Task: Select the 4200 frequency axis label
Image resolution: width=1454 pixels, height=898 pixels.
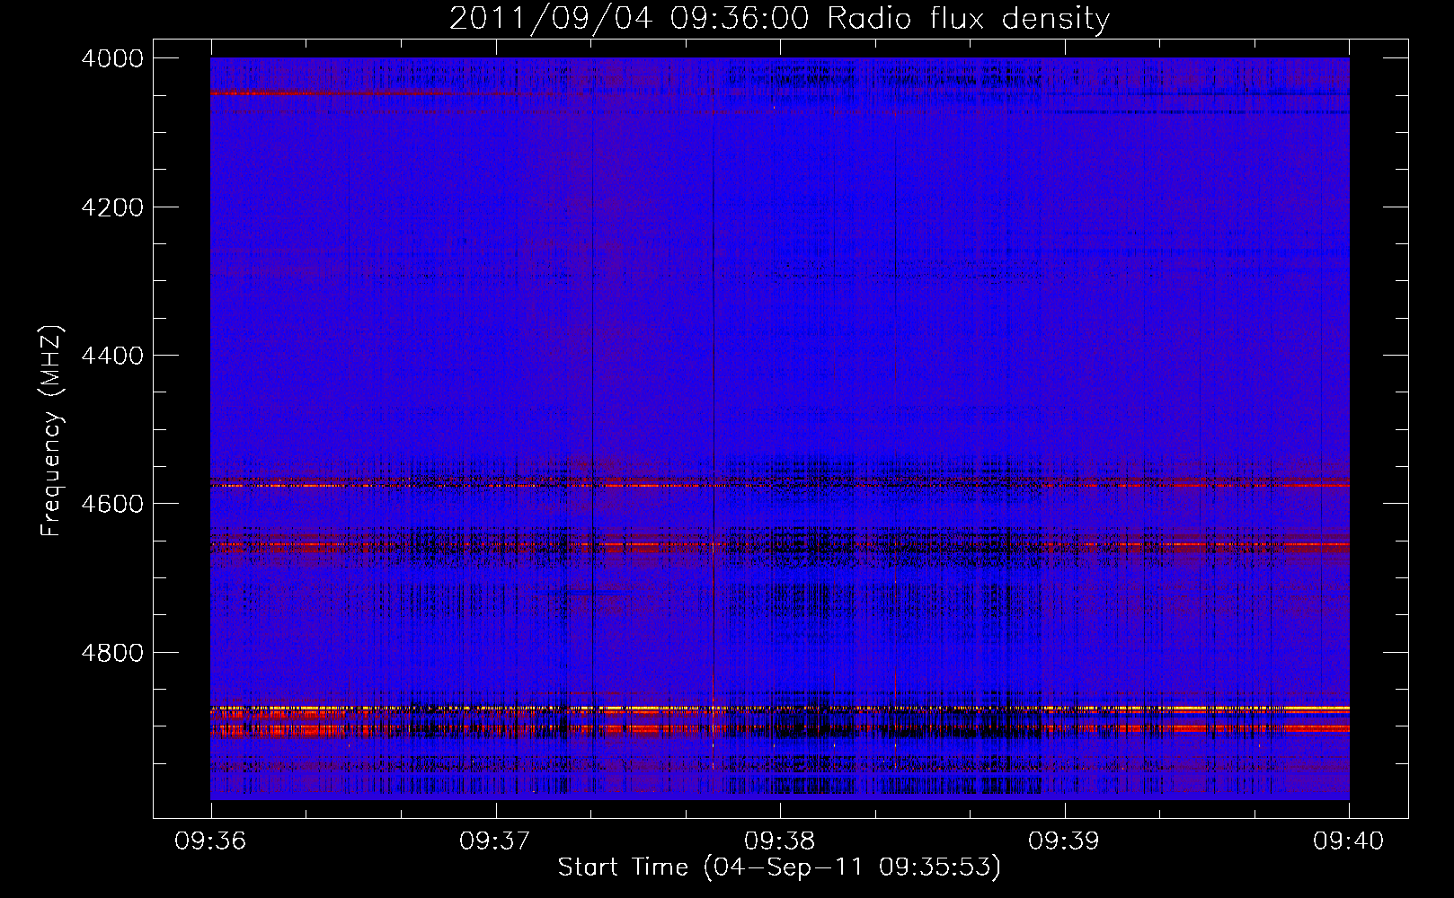Action: (x=112, y=207)
